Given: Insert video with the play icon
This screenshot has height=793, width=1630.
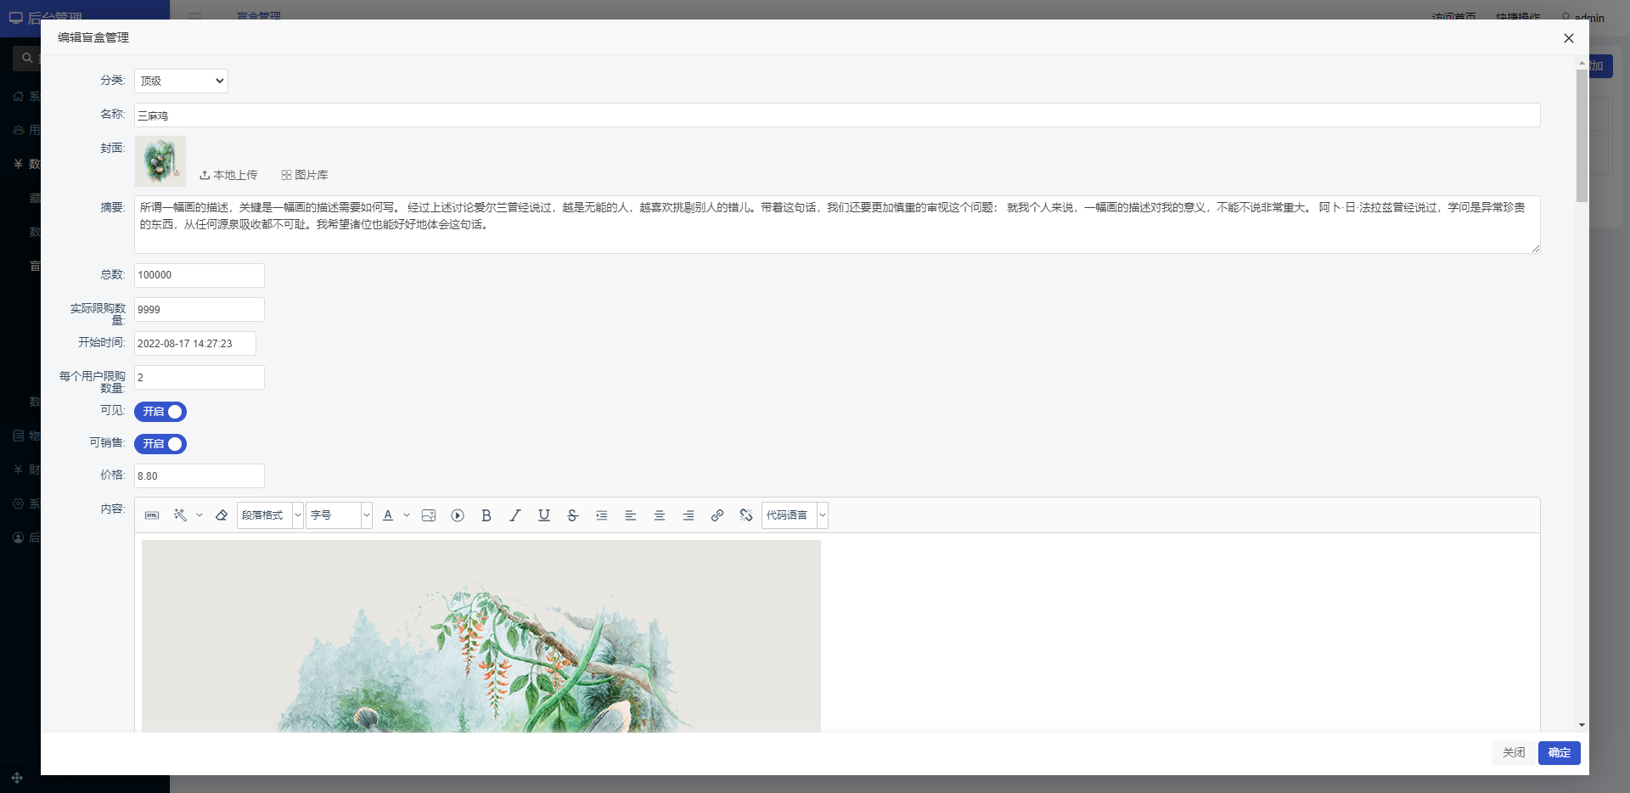Looking at the screenshot, I should point(458,515).
